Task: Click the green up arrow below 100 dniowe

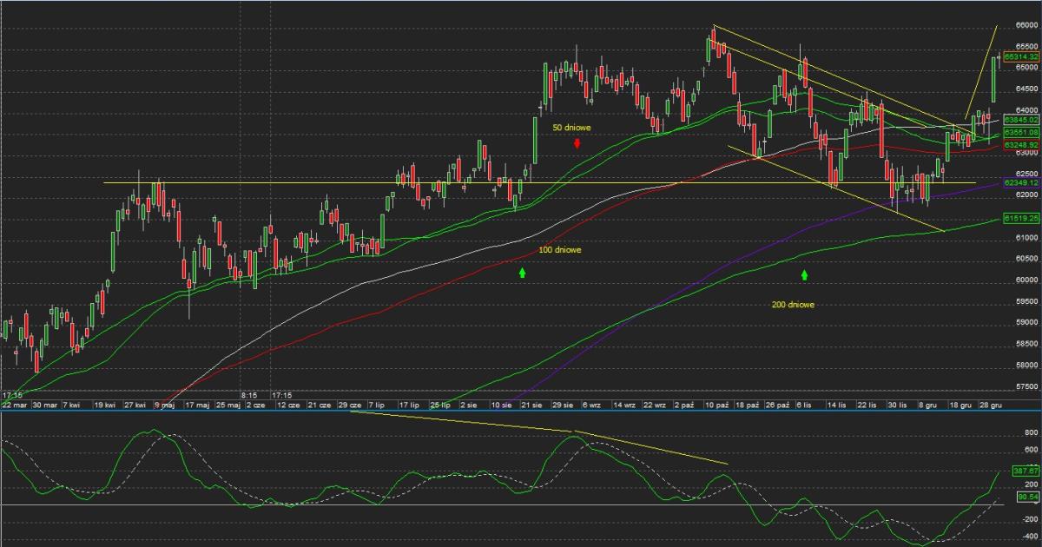Action: (522, 273)
